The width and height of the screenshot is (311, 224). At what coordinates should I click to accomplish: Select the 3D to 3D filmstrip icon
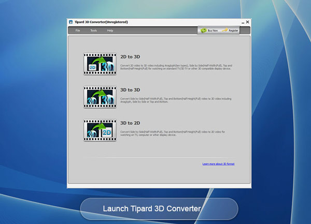(x=100, y=97)
